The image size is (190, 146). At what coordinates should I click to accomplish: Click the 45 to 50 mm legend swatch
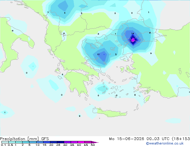88,142
